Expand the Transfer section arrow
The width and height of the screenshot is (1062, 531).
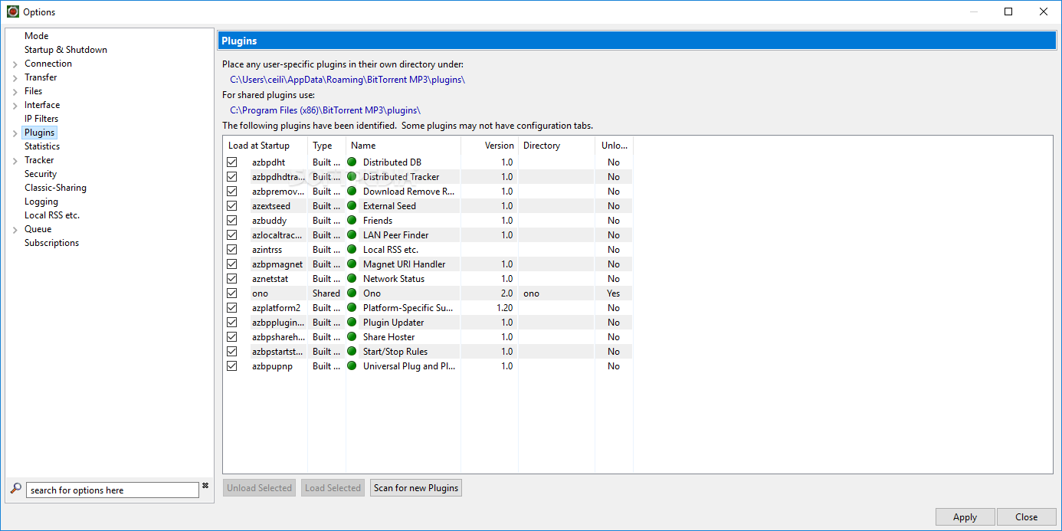(x=15, y=78)
